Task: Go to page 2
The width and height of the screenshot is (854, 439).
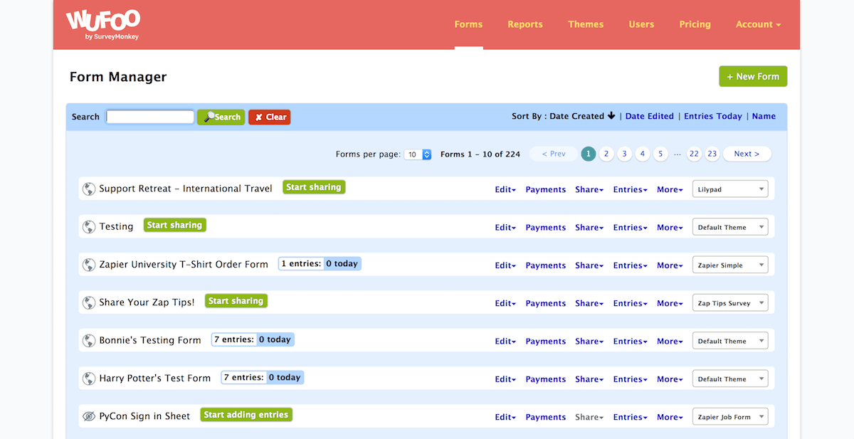Action: pyautogui.click(x=606, y=154)
